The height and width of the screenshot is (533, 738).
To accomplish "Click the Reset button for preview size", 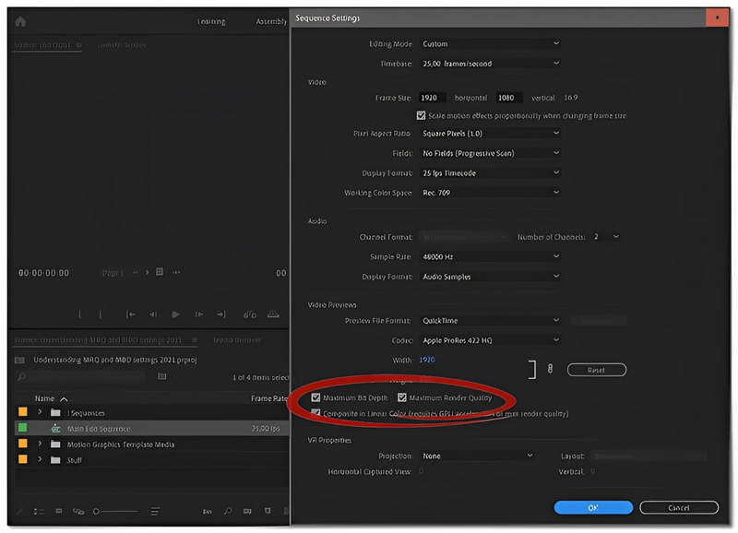I will click(596, 370).
